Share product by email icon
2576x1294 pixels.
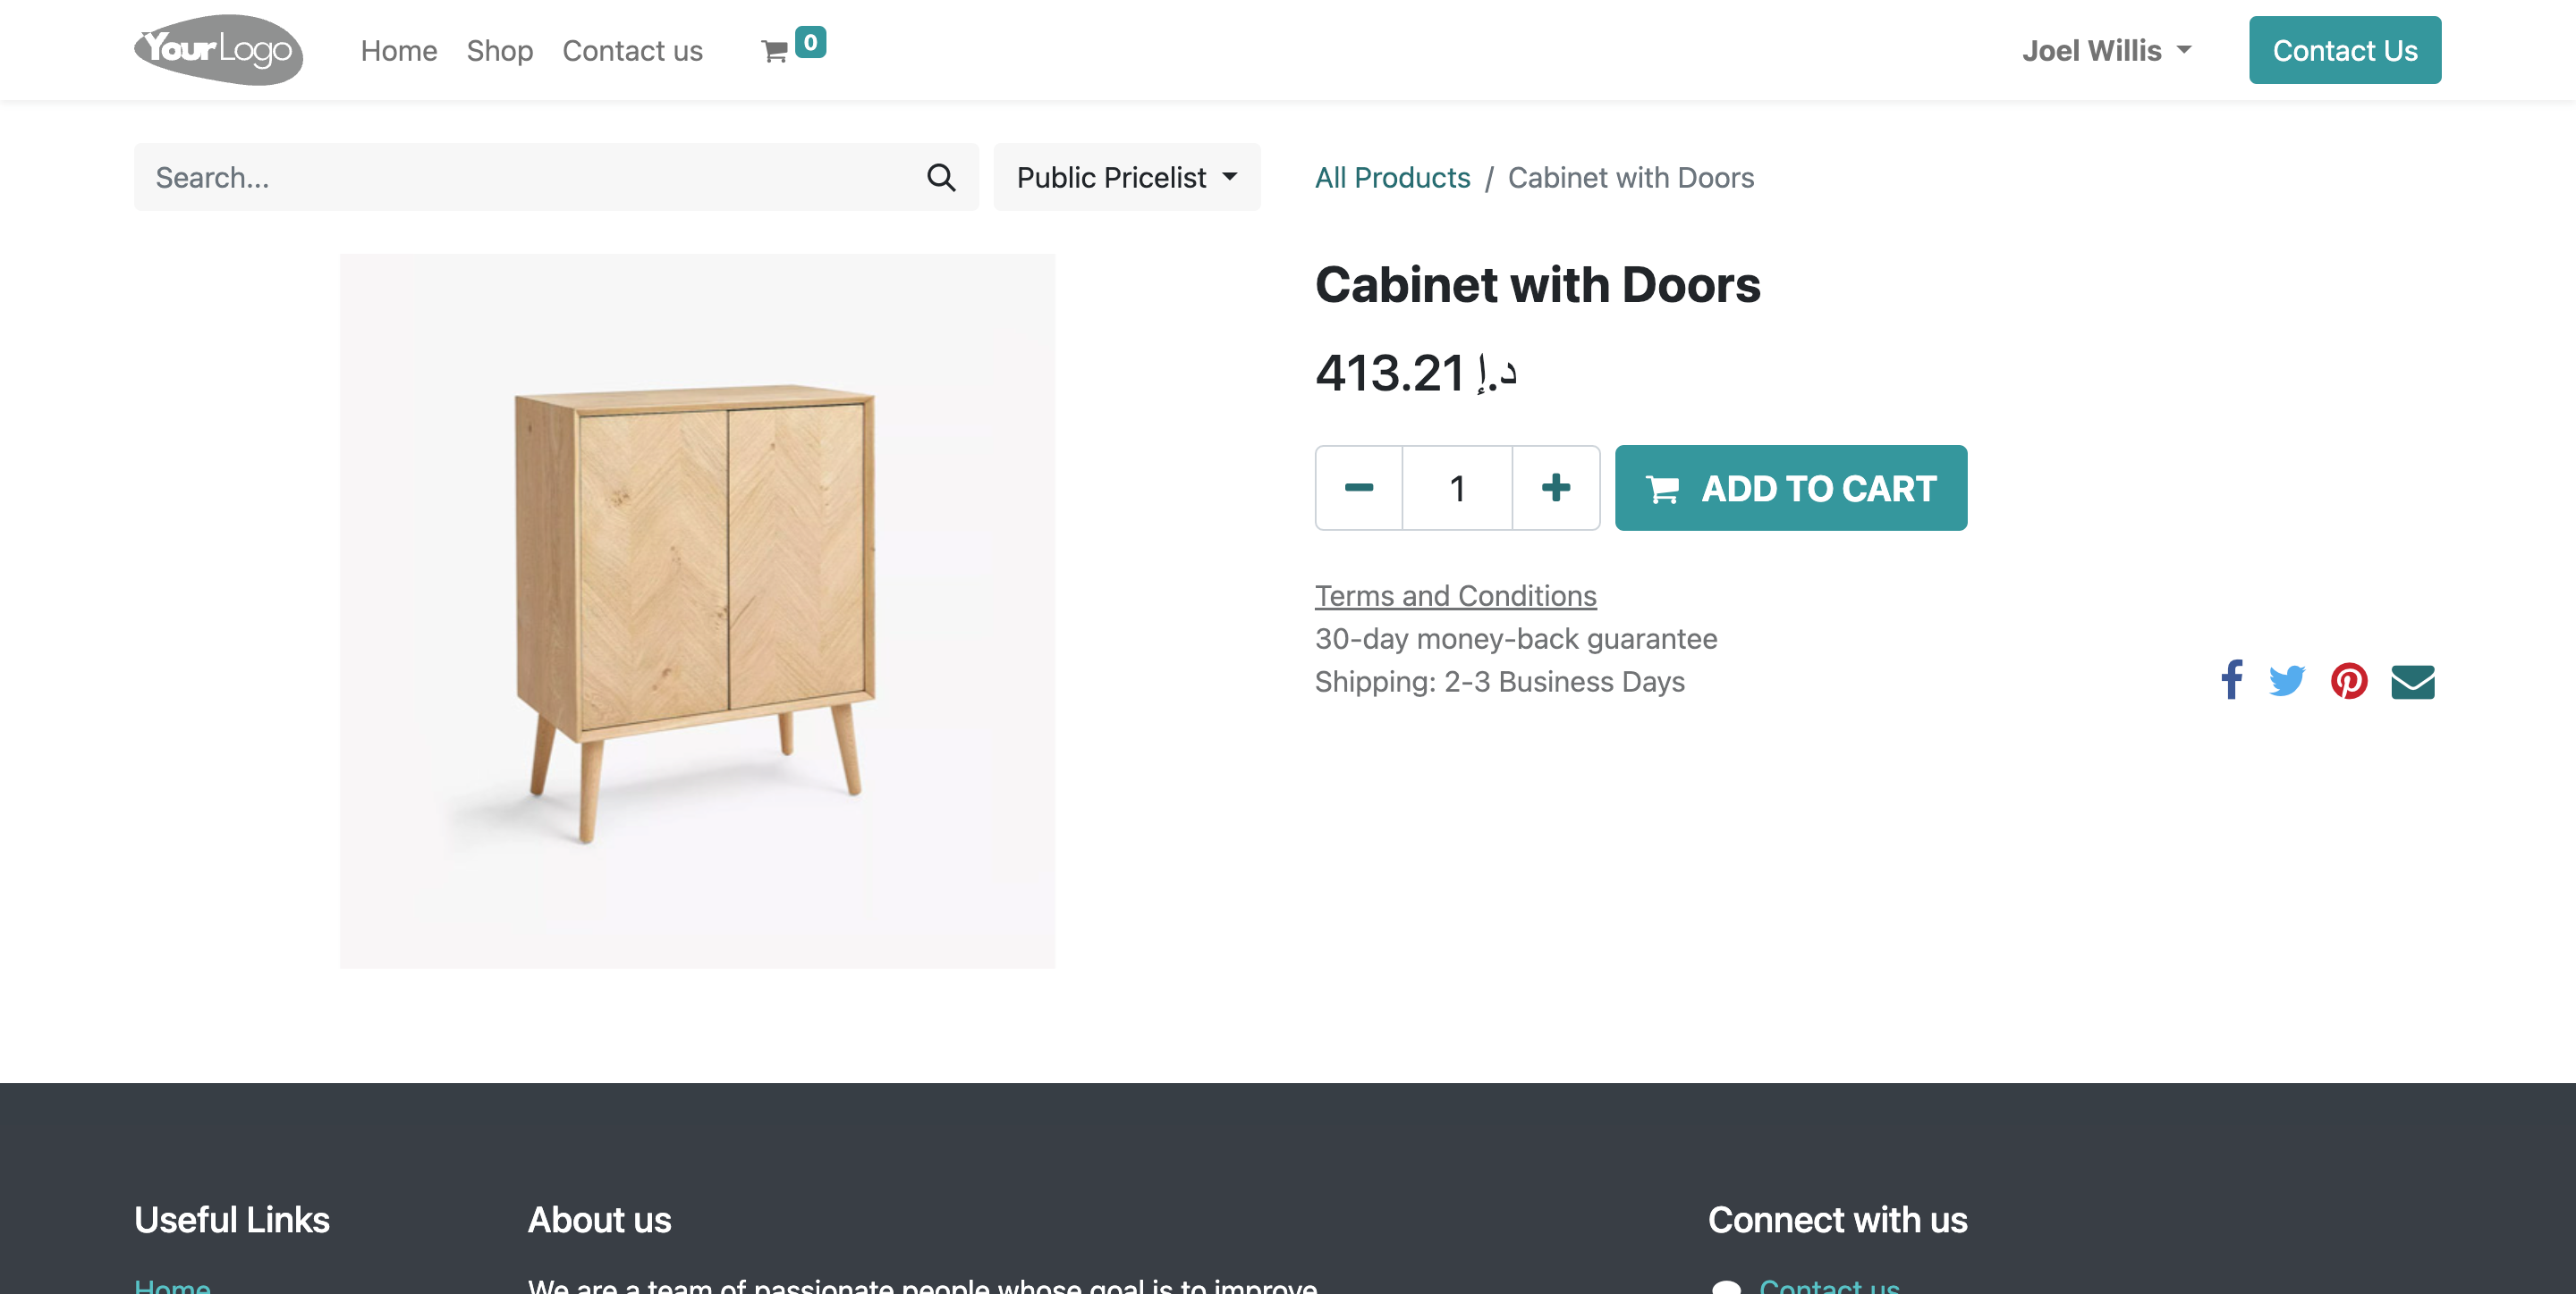pyautogui.click(x=2413, y=682)
